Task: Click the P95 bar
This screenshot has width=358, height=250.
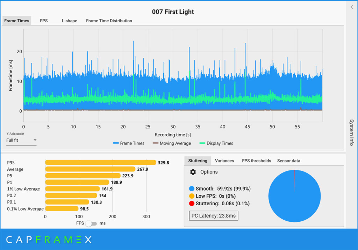Action: (101, 162)
